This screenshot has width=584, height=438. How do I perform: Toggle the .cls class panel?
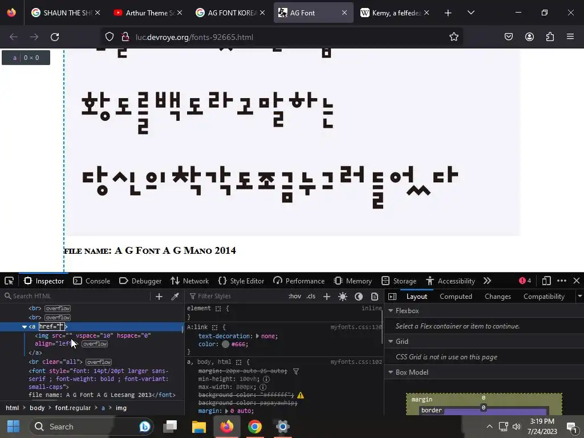coord(311,296)
